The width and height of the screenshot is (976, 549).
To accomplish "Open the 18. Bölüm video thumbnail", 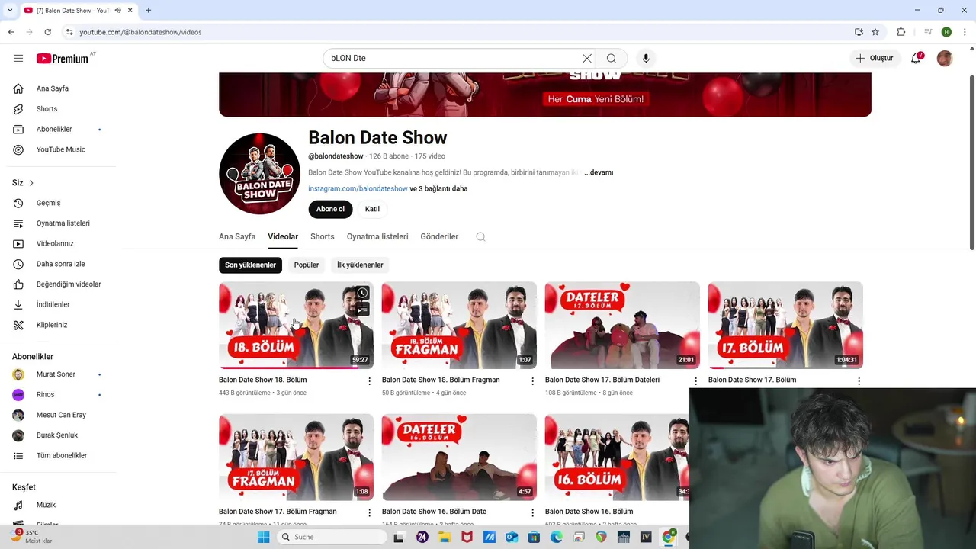I will point(296,326).
